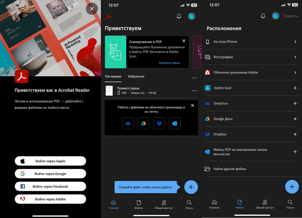Add Adobe Scan location via plus
Viewport: 302px width, 218px height.
tap(295, 88)
